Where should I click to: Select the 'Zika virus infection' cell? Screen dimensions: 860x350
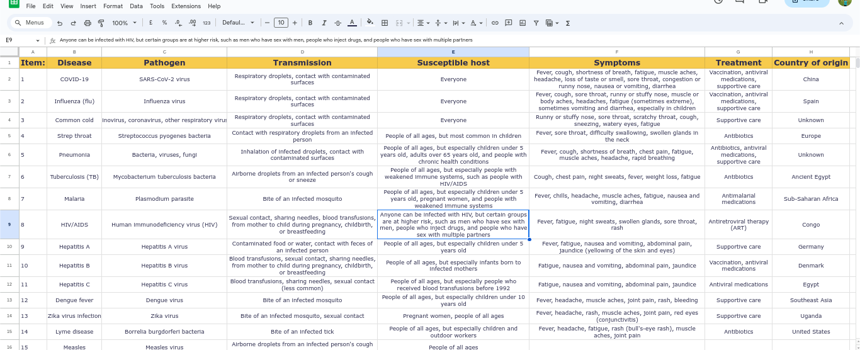74,316
